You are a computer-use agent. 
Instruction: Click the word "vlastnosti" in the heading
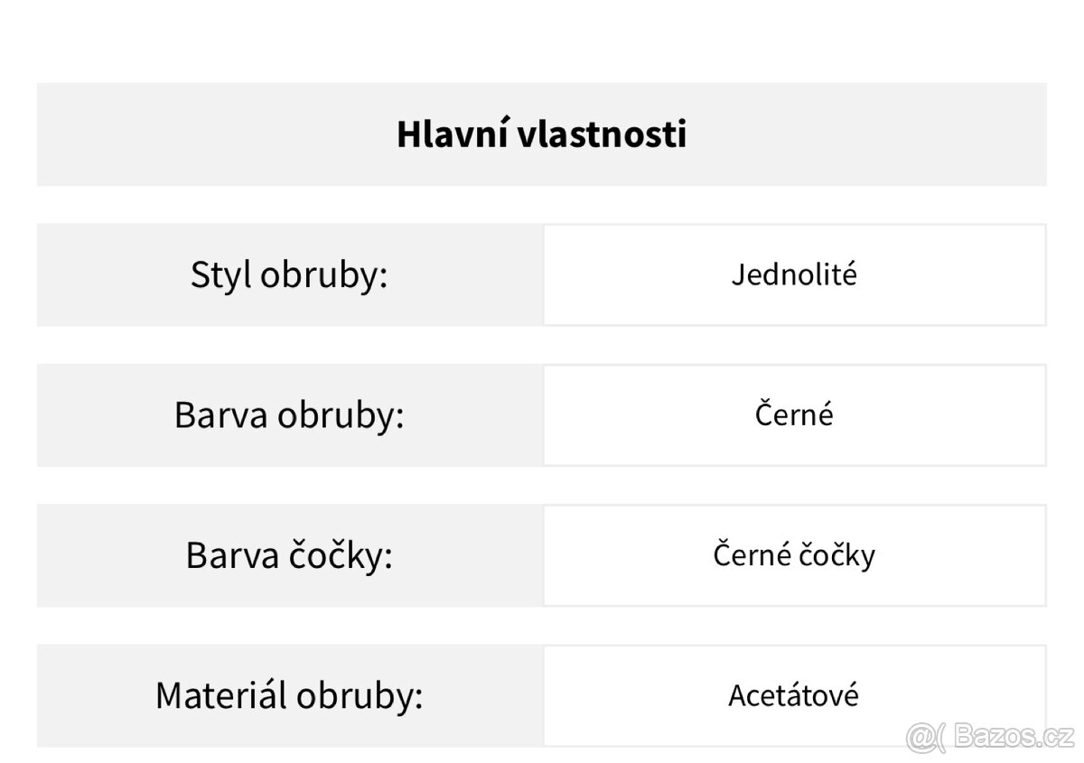tap(603, 135)
